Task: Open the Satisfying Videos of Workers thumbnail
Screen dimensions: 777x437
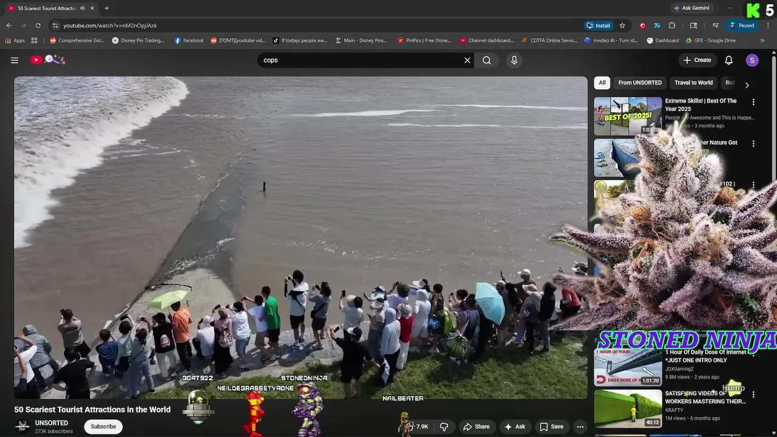Action: click(628, 408)
